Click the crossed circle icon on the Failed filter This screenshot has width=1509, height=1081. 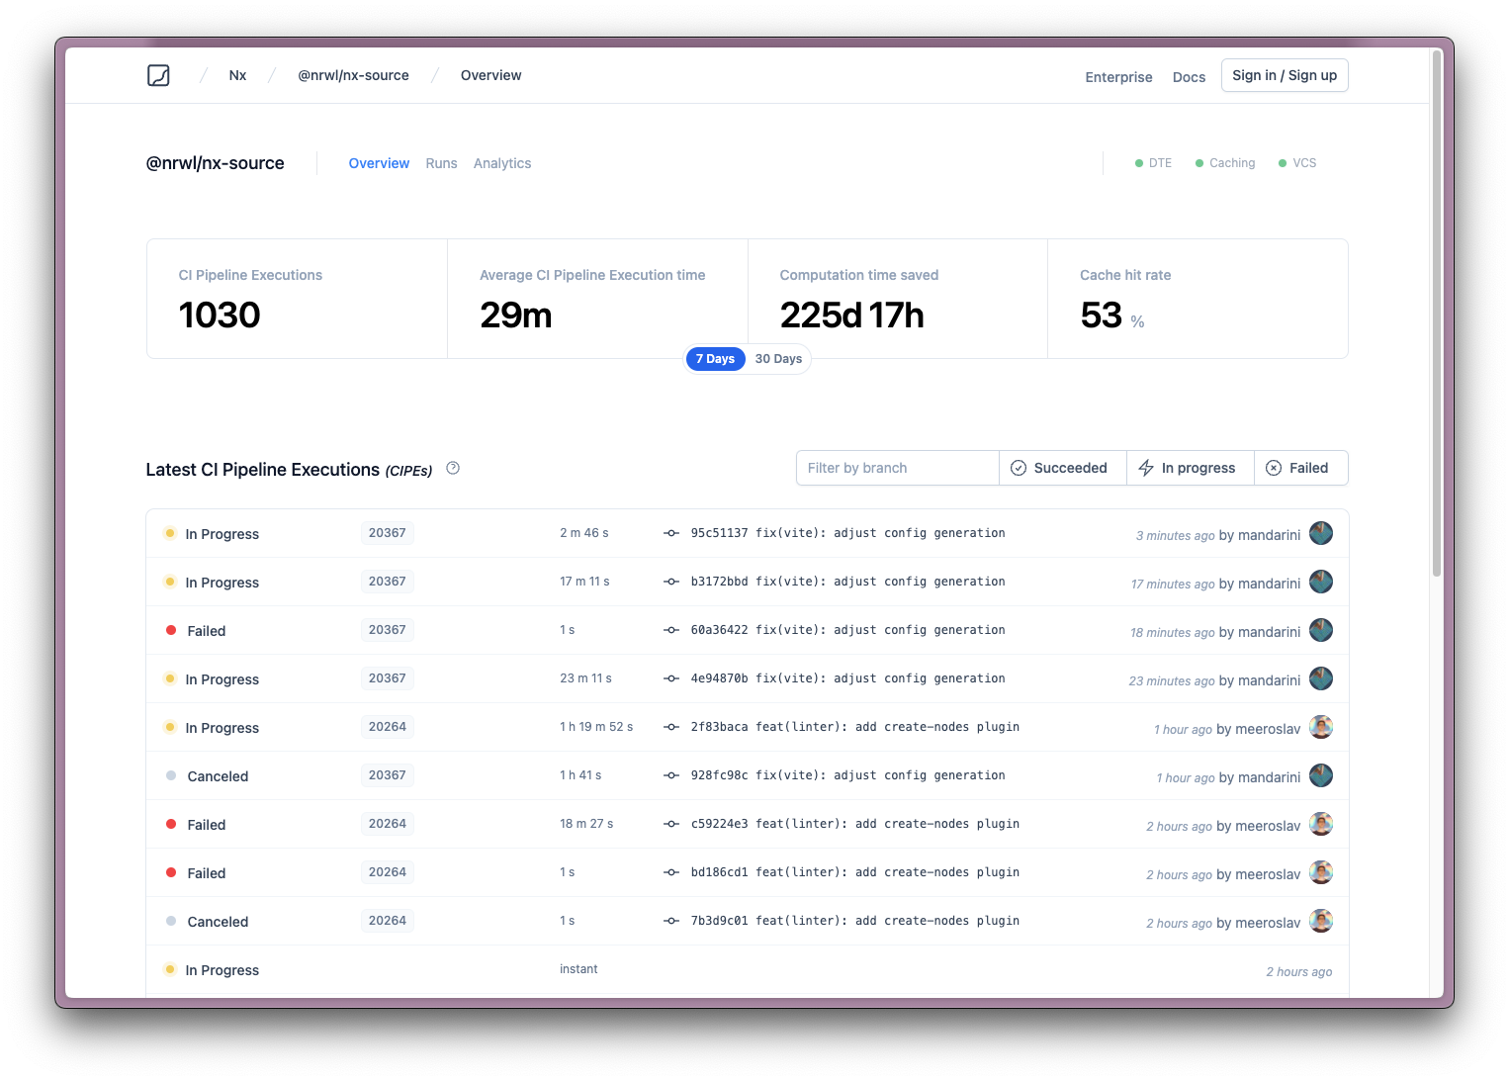pyautogui.click(x=1274, y=467)
